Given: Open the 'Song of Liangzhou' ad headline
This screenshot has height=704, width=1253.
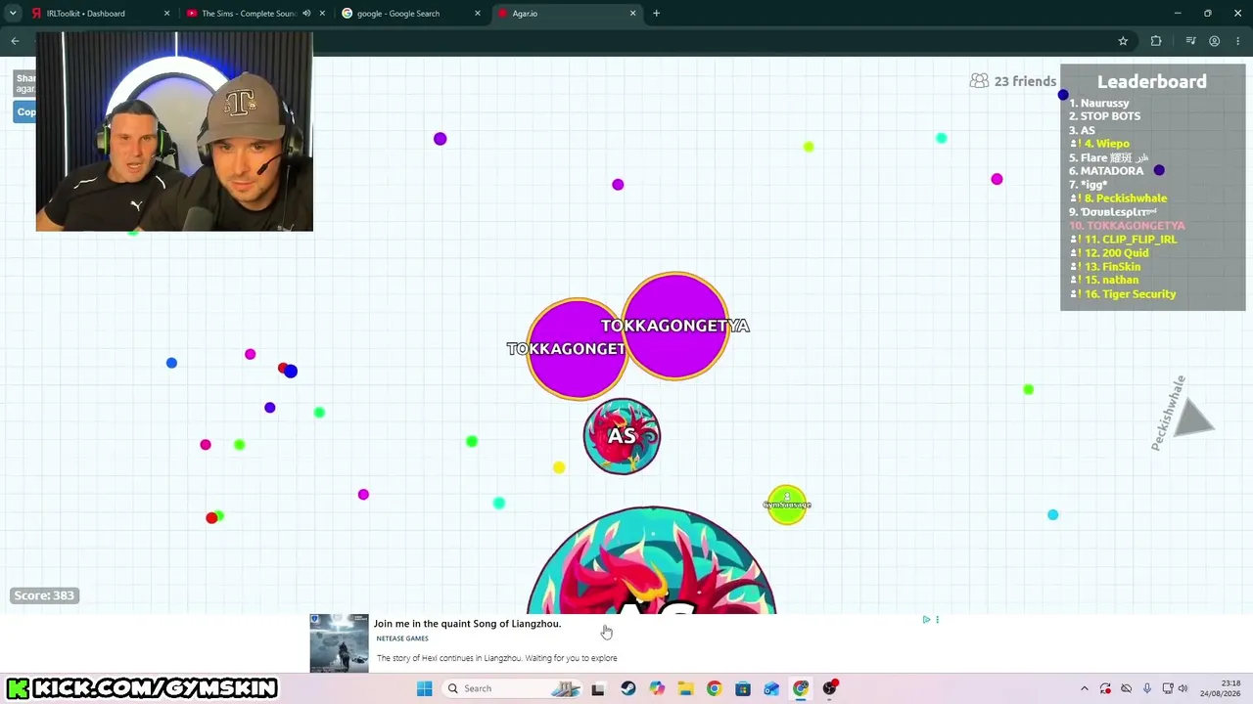Looking at the screenshot, I should 467,624.
